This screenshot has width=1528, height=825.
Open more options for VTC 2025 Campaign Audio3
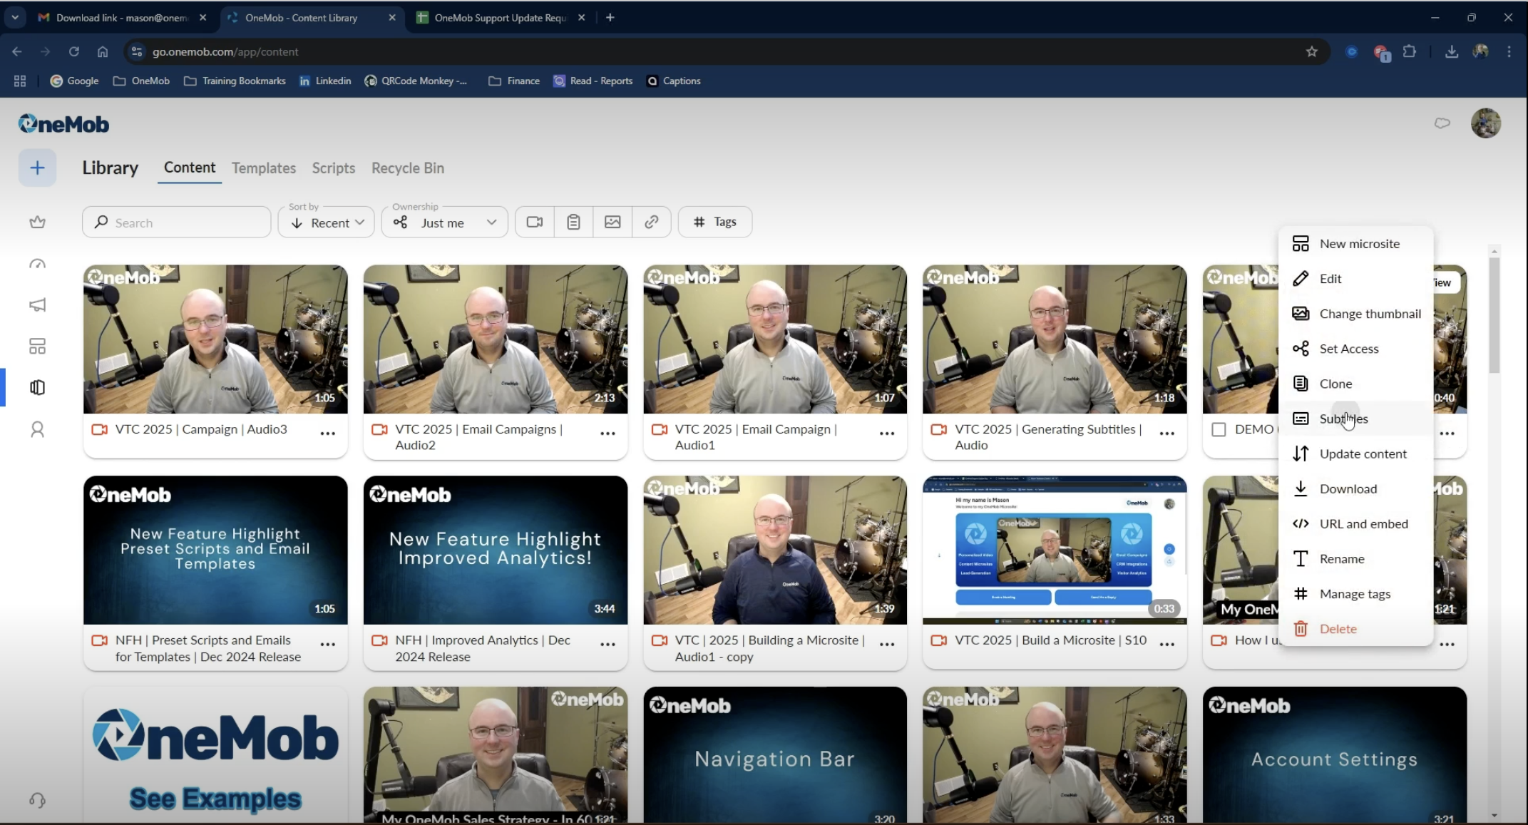coord(327,433)
